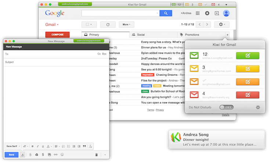Open the text size dropdown
Screen dimensions: 270x162
click(25, 146)
